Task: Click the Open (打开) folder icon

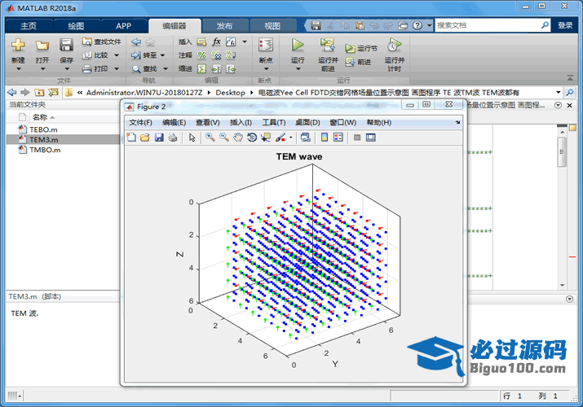Action: pos(42,46)
